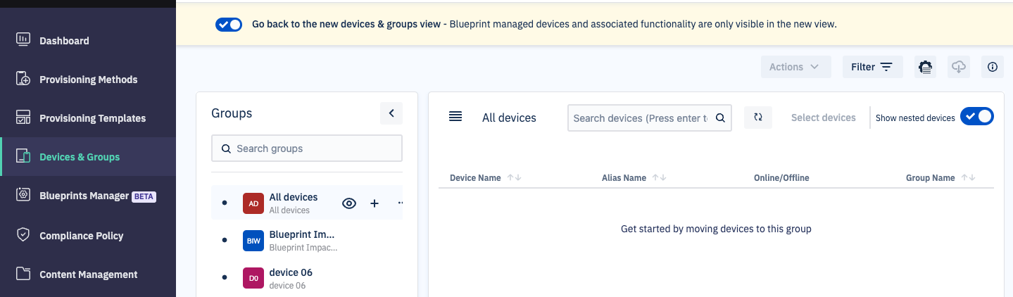Open the Filter options
This screenshot has height=297, width=1013.
point(872,67)
